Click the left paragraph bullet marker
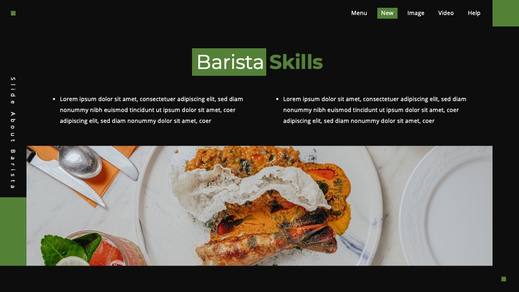519x292 pixels. point(54,99)
